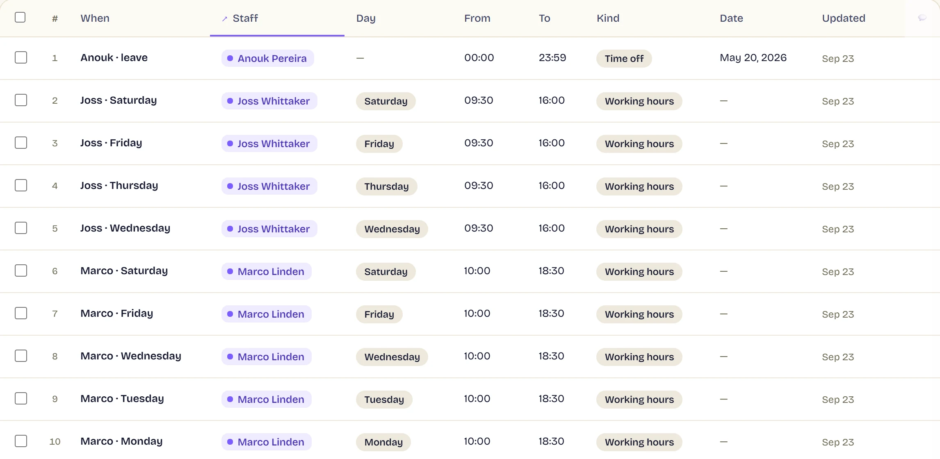Screen dimensions: 940x459
Task: Click the 'Joss · Friday' cell
Action: (x=111, y=143)
